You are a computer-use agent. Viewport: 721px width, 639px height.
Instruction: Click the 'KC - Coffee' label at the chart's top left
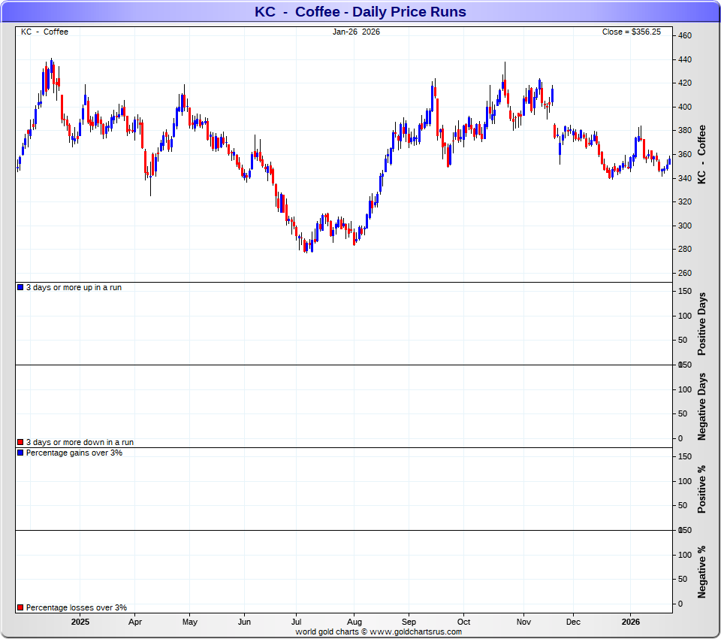coord(44,32)
